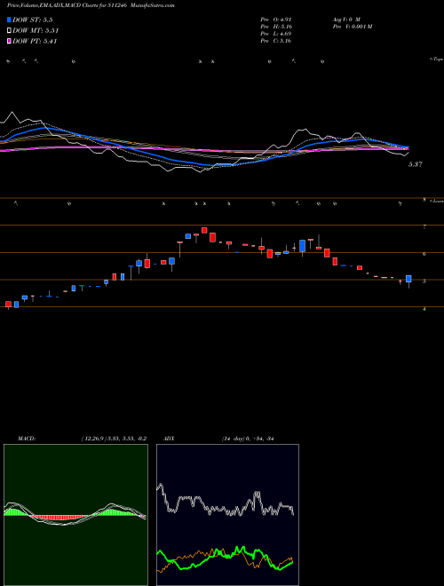Click the Pre C: 5.16 value
This screenshot has width=444, height=586.
[x=276, y=41]
